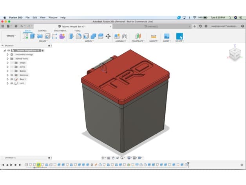
Task: Click the Inspect measure icon
Action: point(154,36)
